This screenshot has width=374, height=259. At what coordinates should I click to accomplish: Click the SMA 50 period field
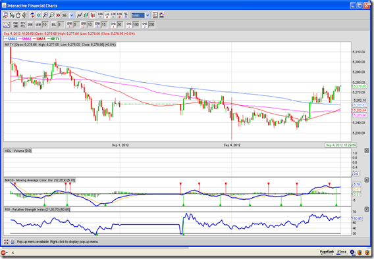click(120, 24)
